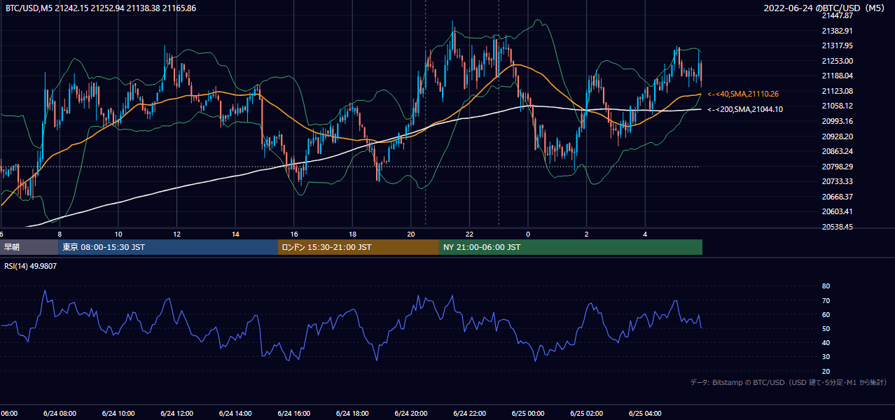
Task: Click the 2022-06-24 BTC/USD (M5) chart title
Action: [826, 8]
